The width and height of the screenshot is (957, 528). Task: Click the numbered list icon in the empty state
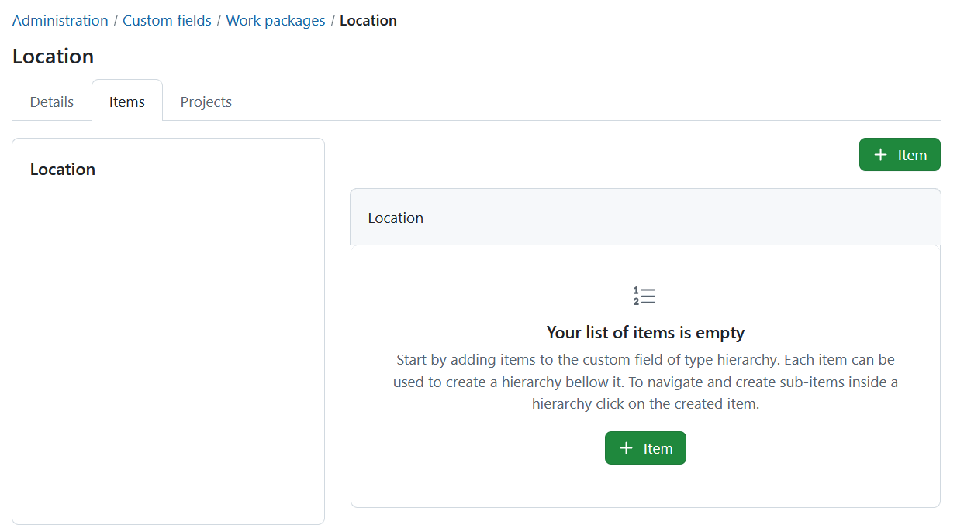click(x=644, y=296)
